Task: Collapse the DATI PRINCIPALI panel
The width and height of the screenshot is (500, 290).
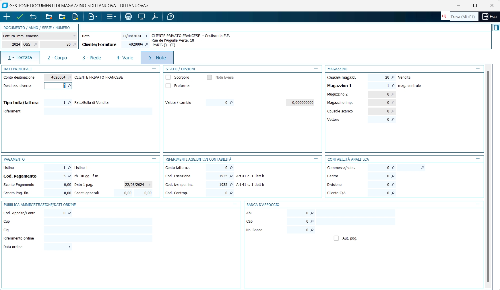Action: [154, 69]
